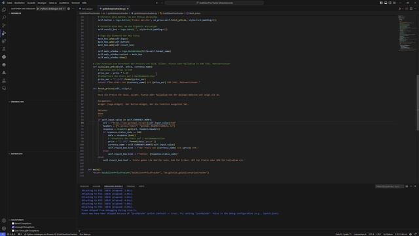Click the CRLF line ending in status bar
419x236 pixels.
[378, 234]
